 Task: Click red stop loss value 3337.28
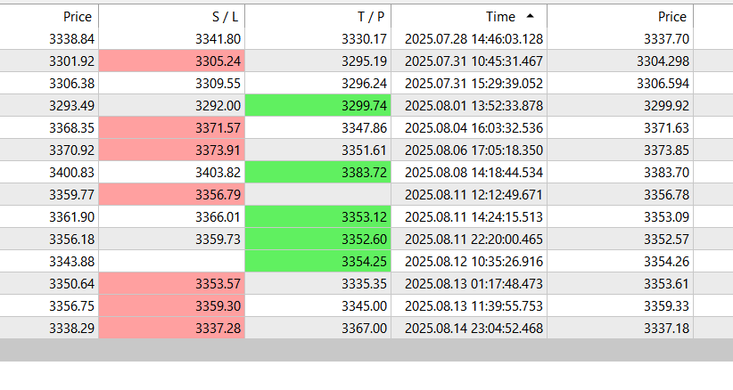coord(172,328)
